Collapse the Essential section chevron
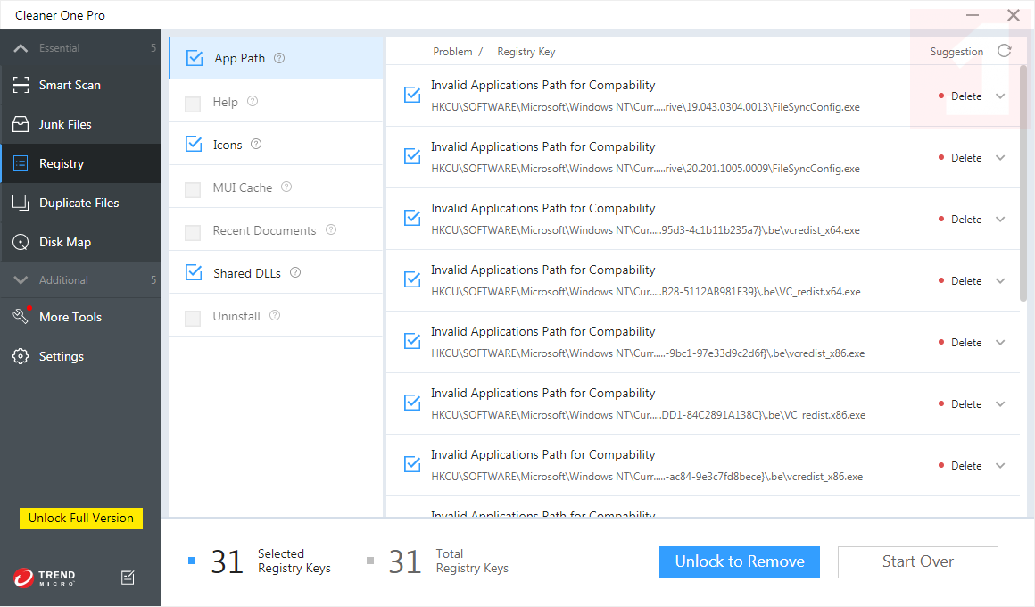This screenshot has height=607, width=1035. pos(21,47)
